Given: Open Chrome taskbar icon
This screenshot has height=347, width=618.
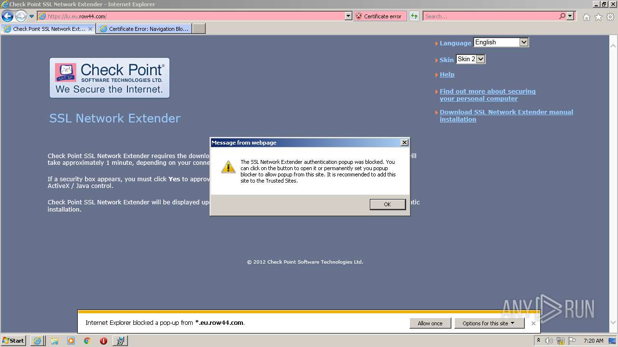Looking at the screenshot, I should [87, 341].
